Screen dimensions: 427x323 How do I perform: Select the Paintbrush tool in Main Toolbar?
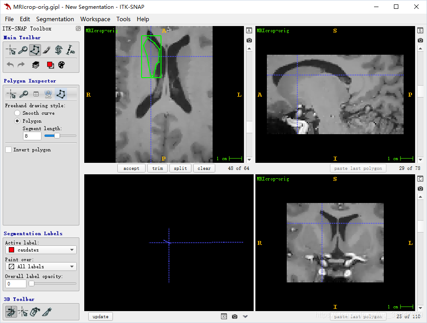(x=47, y=50)
